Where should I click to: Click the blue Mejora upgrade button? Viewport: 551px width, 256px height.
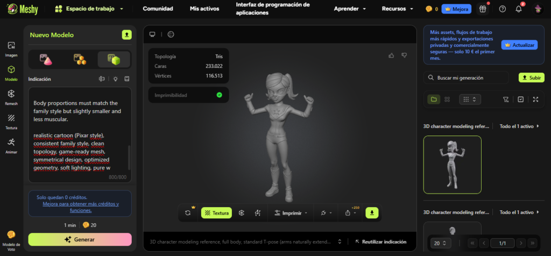click(456, 9)
